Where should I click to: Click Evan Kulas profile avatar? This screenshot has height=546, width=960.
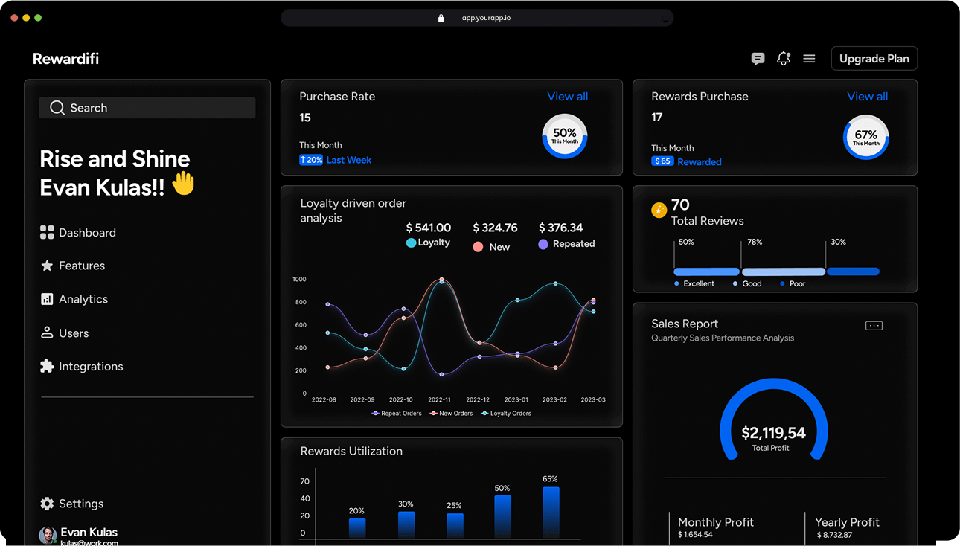(48, 535)
